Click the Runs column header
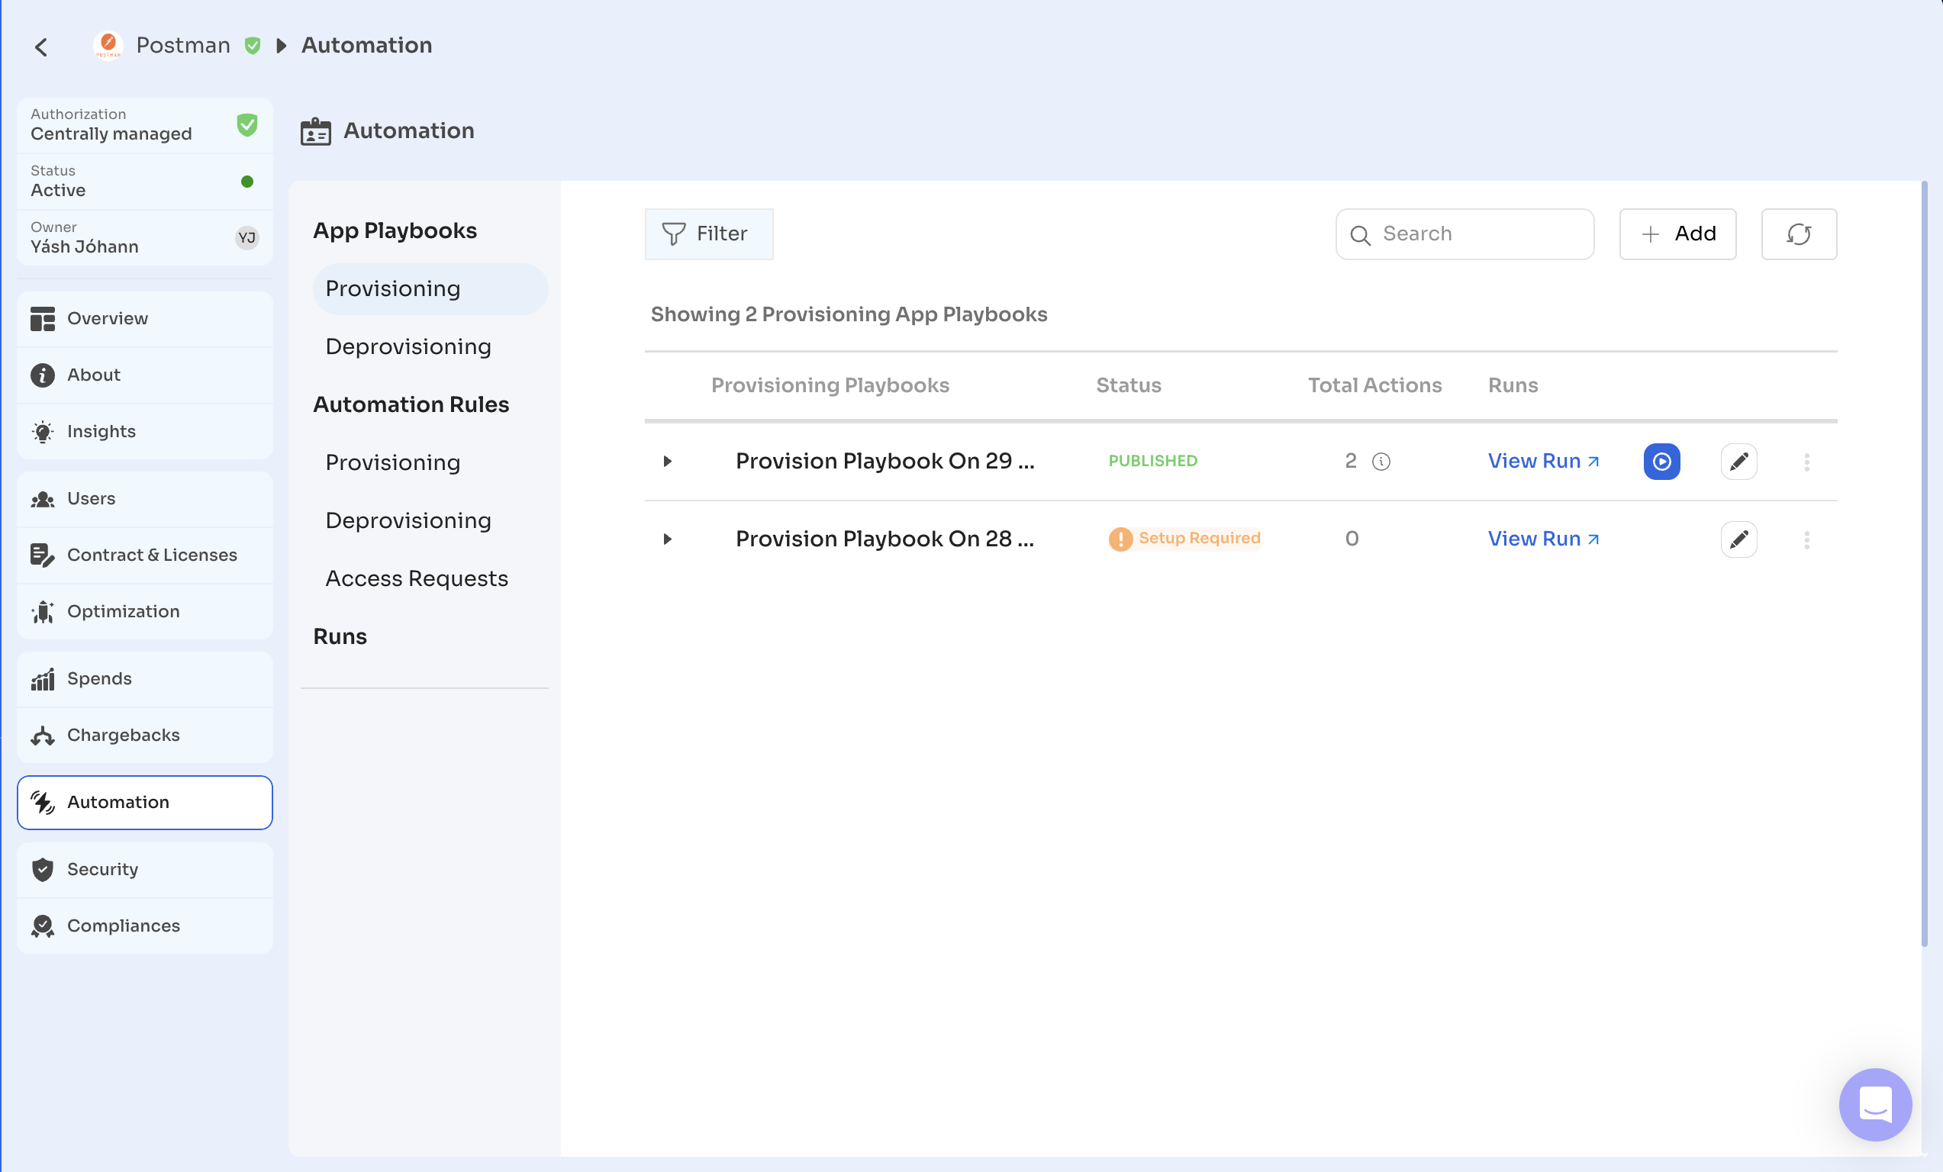The width and height of the screenshot is (1943, 1172). click(x=1513, y=385)
